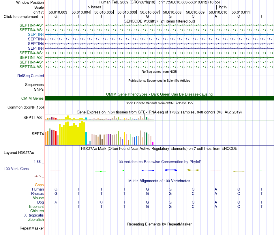Viewport: 274px width, 235px height.
Task: Click the pale 'A' in the Dog row
Action: point(56,202)
